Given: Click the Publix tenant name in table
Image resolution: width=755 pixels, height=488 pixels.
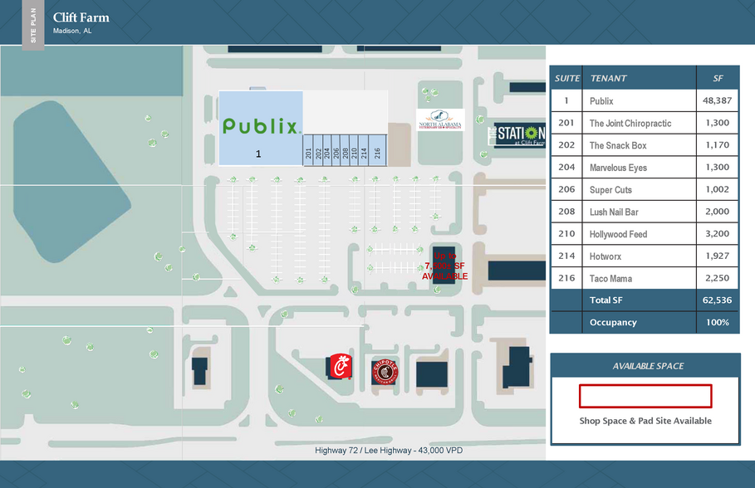Looking at the screenshot, I should 601,101.
